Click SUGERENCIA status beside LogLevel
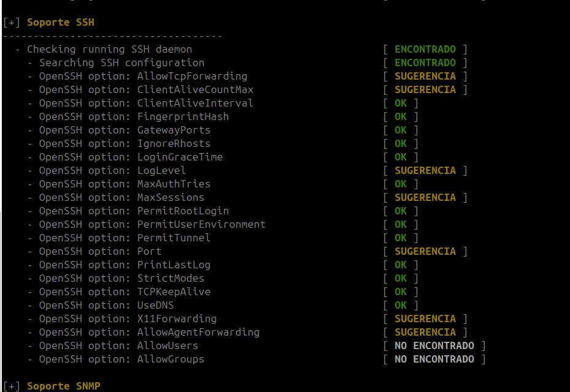Image resolution: width=570 pixels, height=392 pixels. [x=425, y=170]
